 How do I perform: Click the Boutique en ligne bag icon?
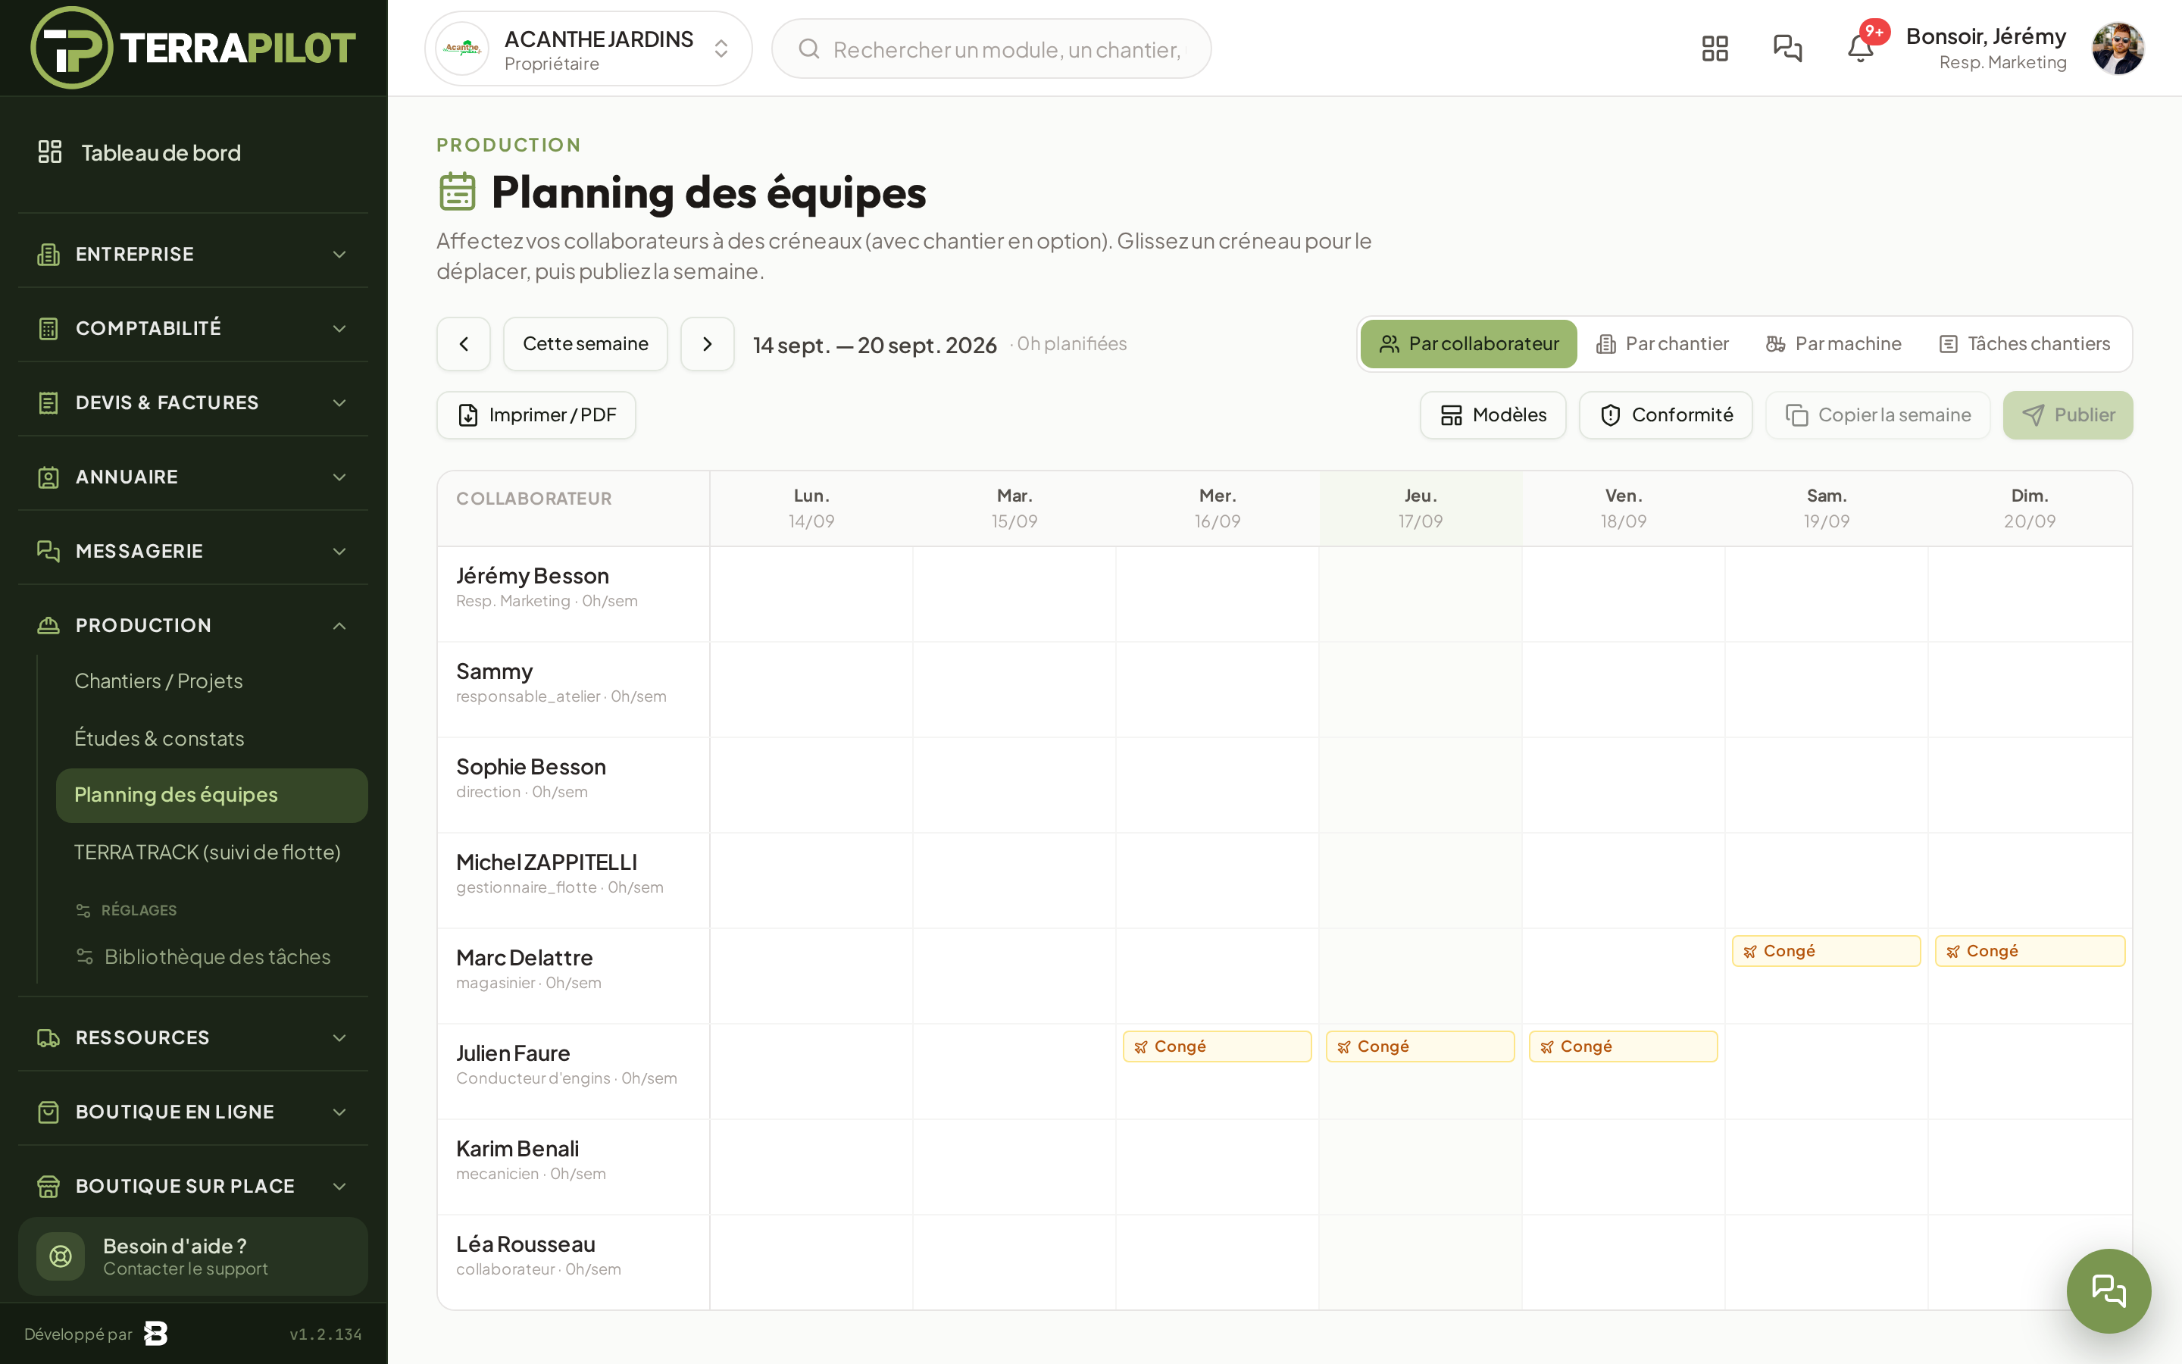(x=48, y=1112)
